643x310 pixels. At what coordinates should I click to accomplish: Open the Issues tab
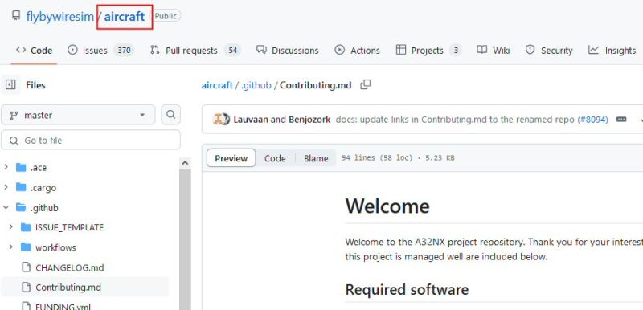101,51
